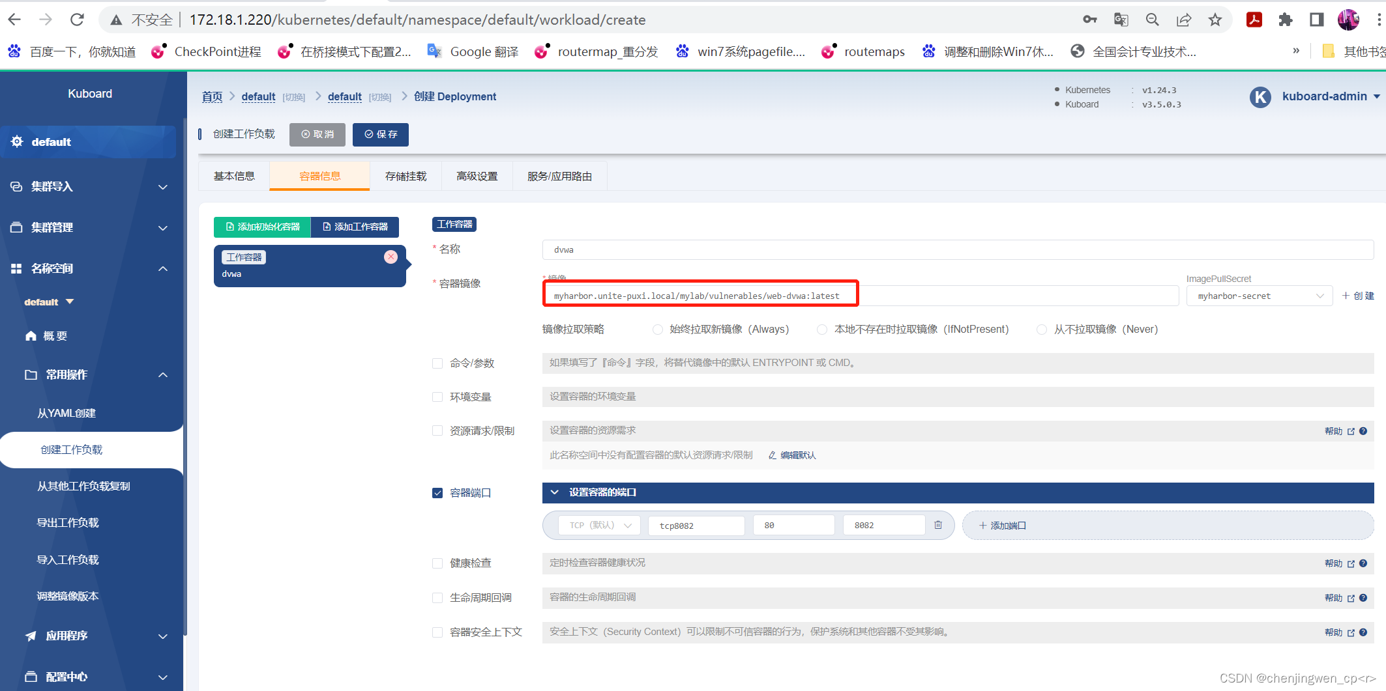Screen dimensions: 1386x691
Task: Switch to the 基本信息 tab
Action: (x=234, y=176)
